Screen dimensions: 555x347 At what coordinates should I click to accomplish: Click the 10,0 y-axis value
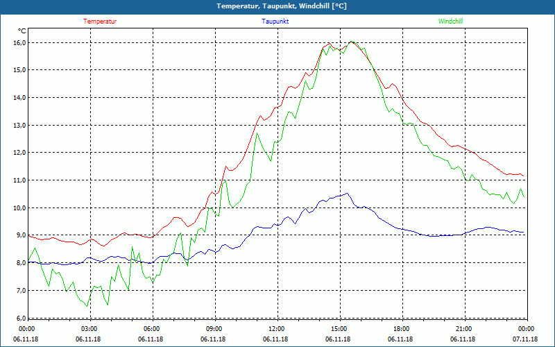[20, 208]
